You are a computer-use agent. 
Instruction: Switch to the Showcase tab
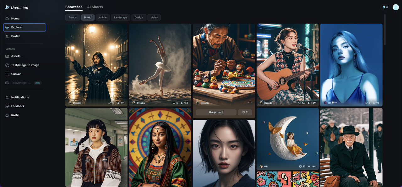pos(74,7)
